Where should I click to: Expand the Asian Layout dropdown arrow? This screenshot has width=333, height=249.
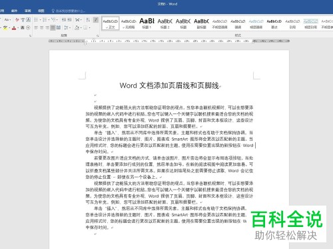coord(81,20)
